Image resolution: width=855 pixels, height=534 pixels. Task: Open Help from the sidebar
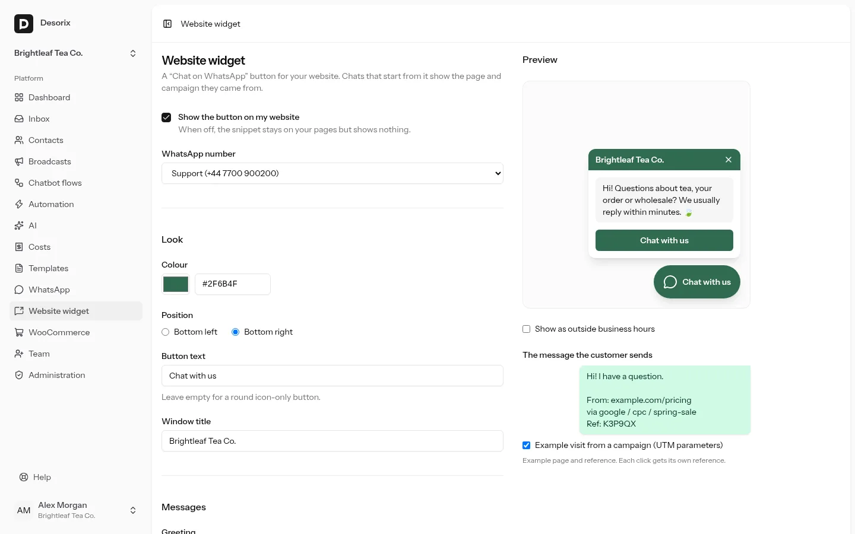coord(76,477)
